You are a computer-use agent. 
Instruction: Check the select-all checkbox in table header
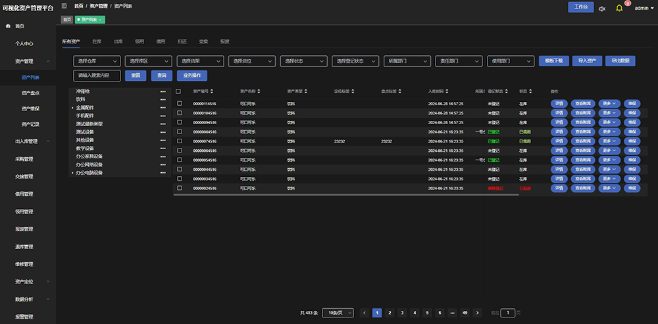(x=179, y=91)
